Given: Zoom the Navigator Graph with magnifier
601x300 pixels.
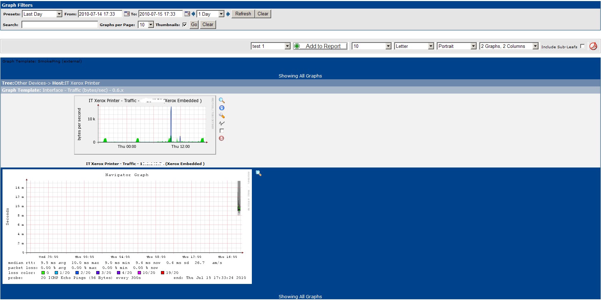Looking at the screenshot, I should [259, 173].
